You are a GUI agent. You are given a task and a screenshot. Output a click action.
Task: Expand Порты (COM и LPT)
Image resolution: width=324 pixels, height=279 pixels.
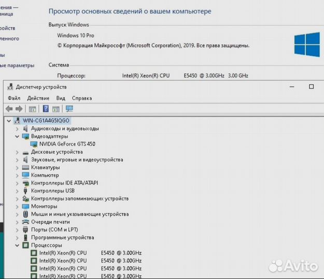[x=17, y=230]
